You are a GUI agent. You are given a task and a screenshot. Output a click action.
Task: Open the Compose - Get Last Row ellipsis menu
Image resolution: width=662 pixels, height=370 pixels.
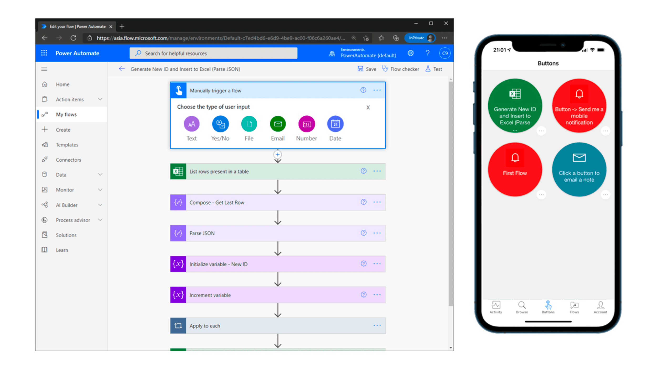pos(377,202)
